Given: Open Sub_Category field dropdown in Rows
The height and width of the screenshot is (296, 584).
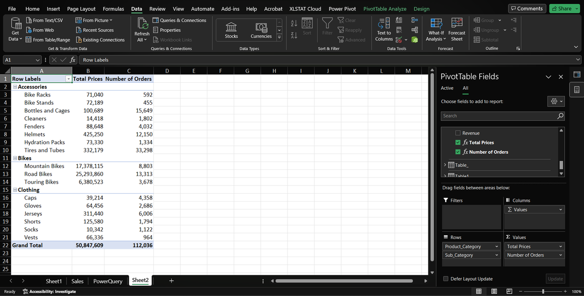Looking at the screenshot, I should point(497,255).
